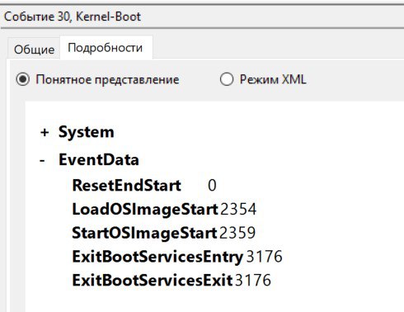404x312 pixels.
Task: Select the ResetEndStart field name
Action: (x=126, y=185)
